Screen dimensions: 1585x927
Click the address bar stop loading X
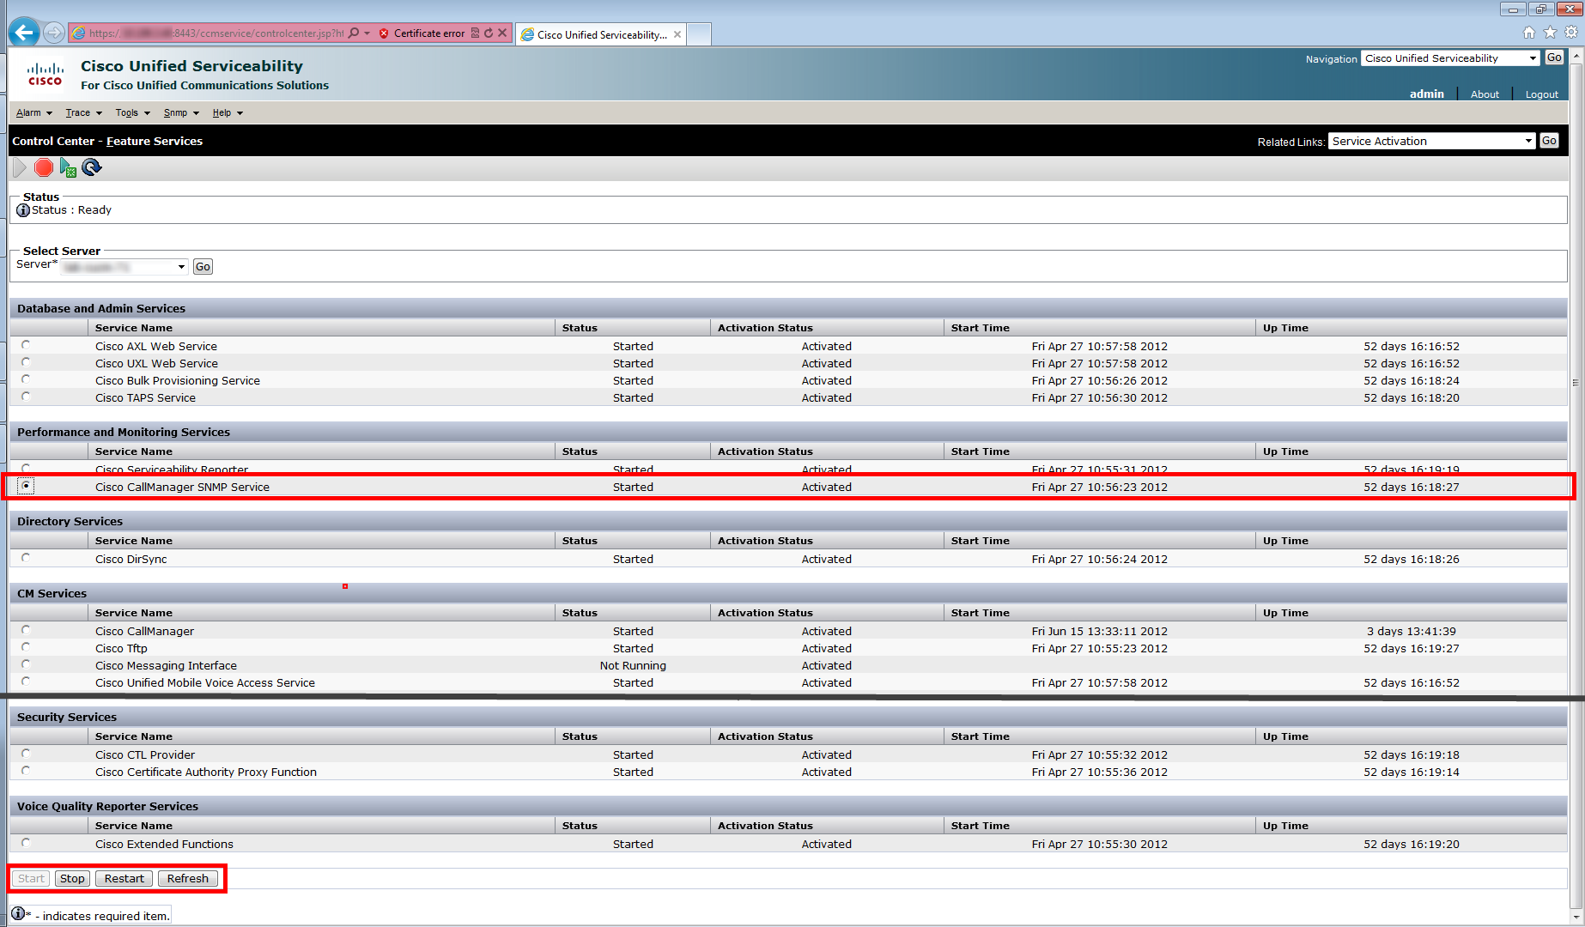[x=502, y=33]
